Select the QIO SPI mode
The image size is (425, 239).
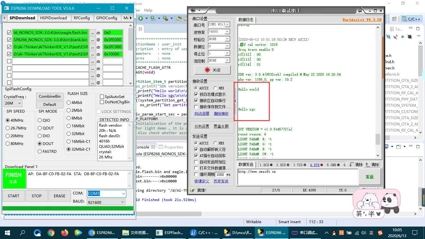tap(40, 120)
